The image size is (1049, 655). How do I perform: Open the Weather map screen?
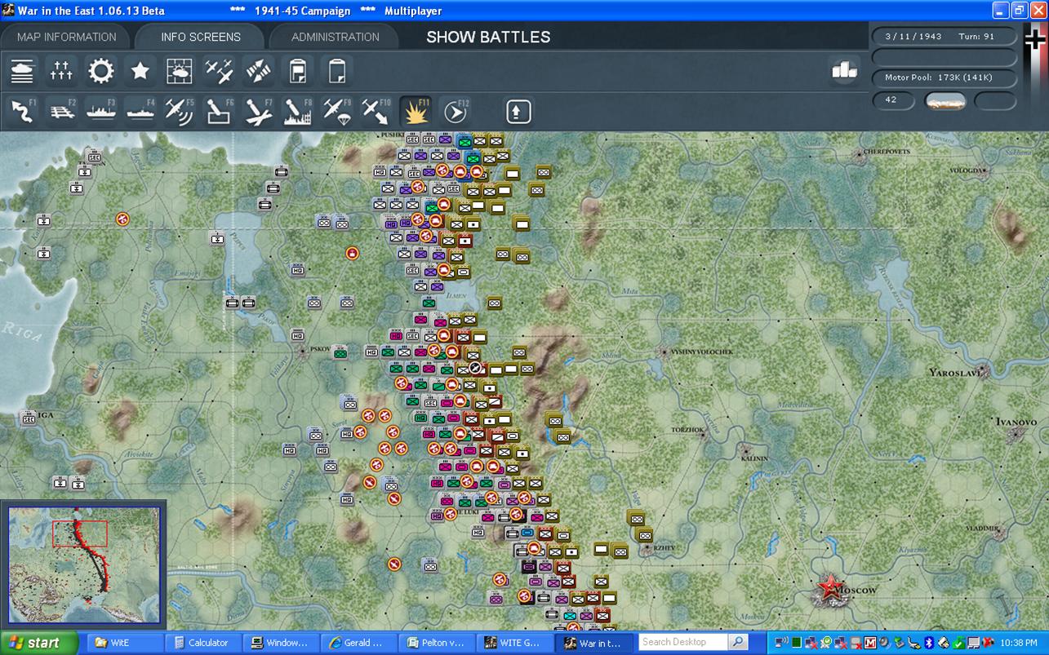coord(180,72)
